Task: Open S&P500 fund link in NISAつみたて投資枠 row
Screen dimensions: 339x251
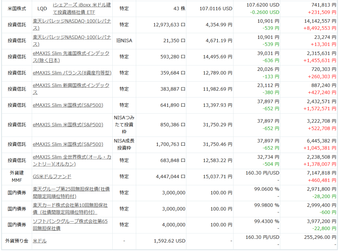Action: click(68, 125)
